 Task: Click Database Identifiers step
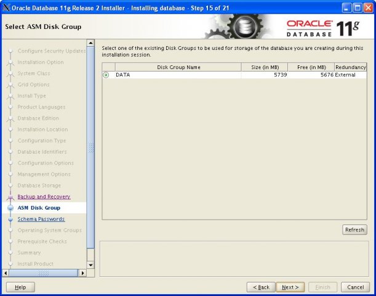point(42,152)
